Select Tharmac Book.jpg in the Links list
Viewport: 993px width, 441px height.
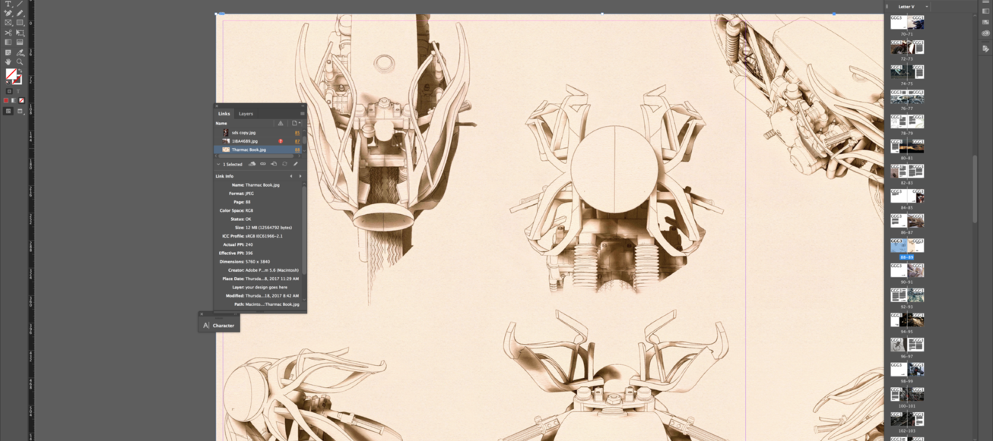tap(249, 150)
